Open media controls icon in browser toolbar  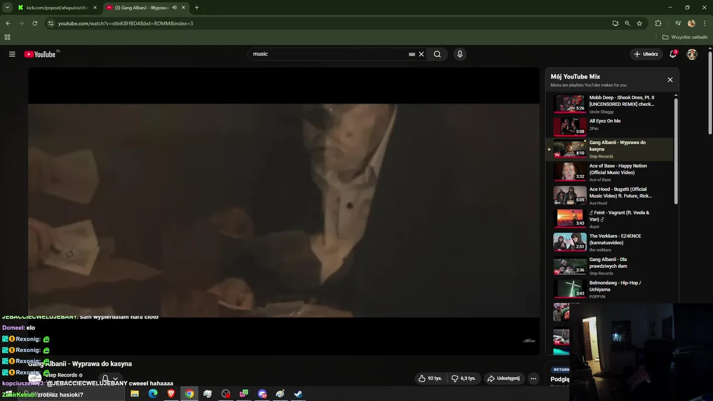tap(678, 23)
